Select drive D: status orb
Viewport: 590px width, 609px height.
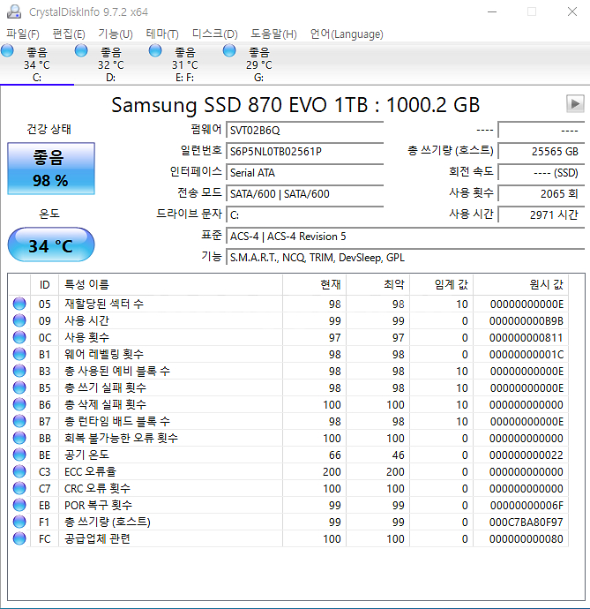(x=82, y=51)
